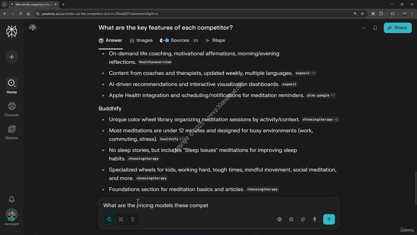Open the Sources tab

point(179,40)
